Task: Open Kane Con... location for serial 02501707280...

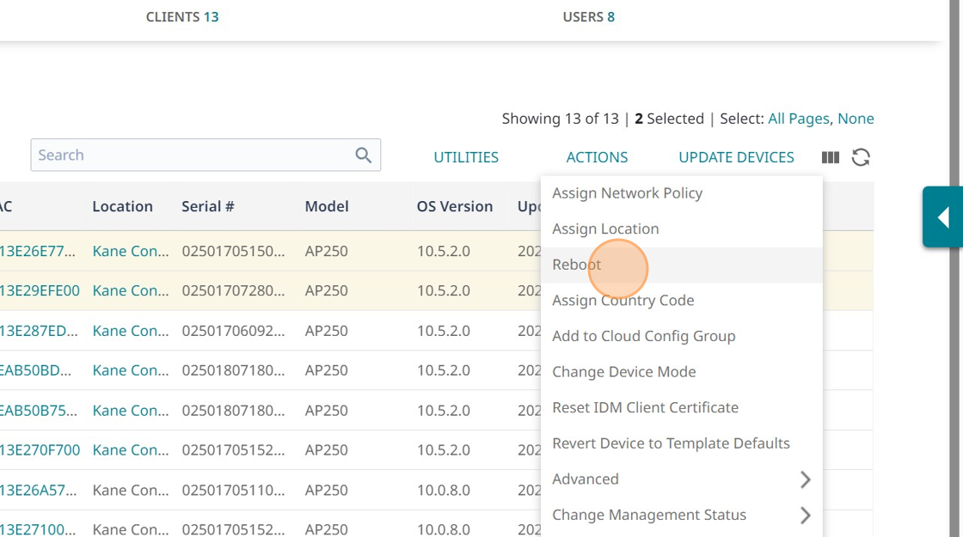Action: 130,291
